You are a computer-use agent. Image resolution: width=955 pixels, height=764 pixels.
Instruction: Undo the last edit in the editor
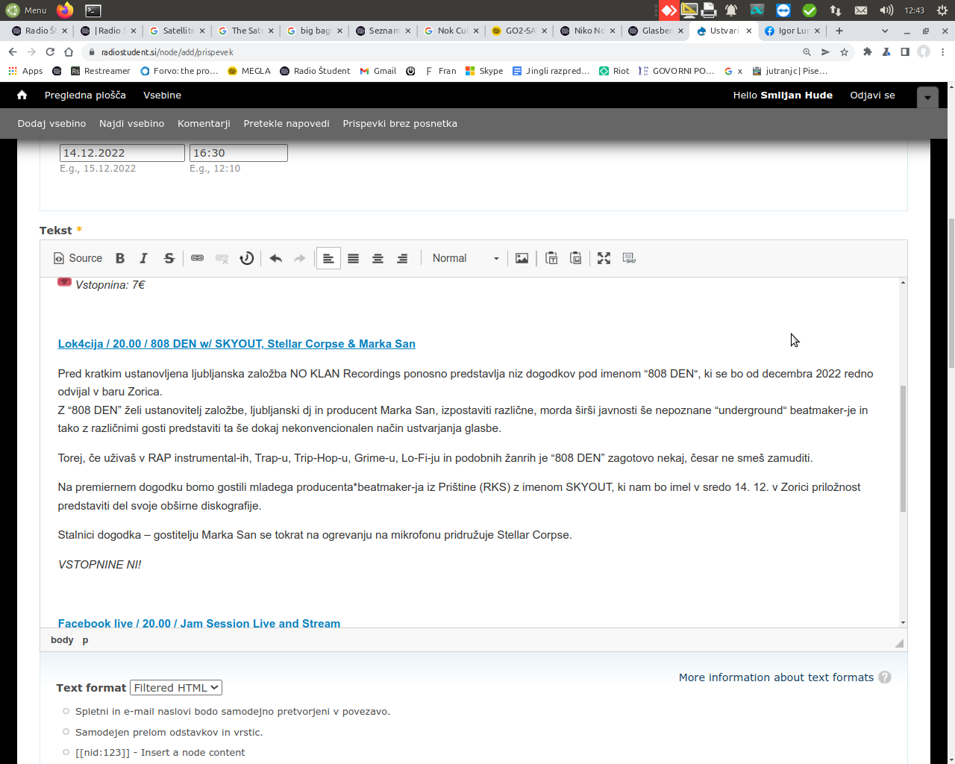[x=275, y=258]
